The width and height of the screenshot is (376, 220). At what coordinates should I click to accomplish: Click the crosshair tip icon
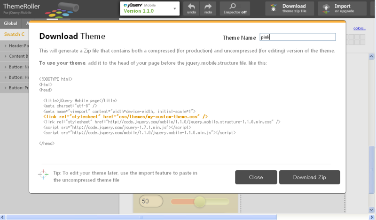click(x=43, y=174)
